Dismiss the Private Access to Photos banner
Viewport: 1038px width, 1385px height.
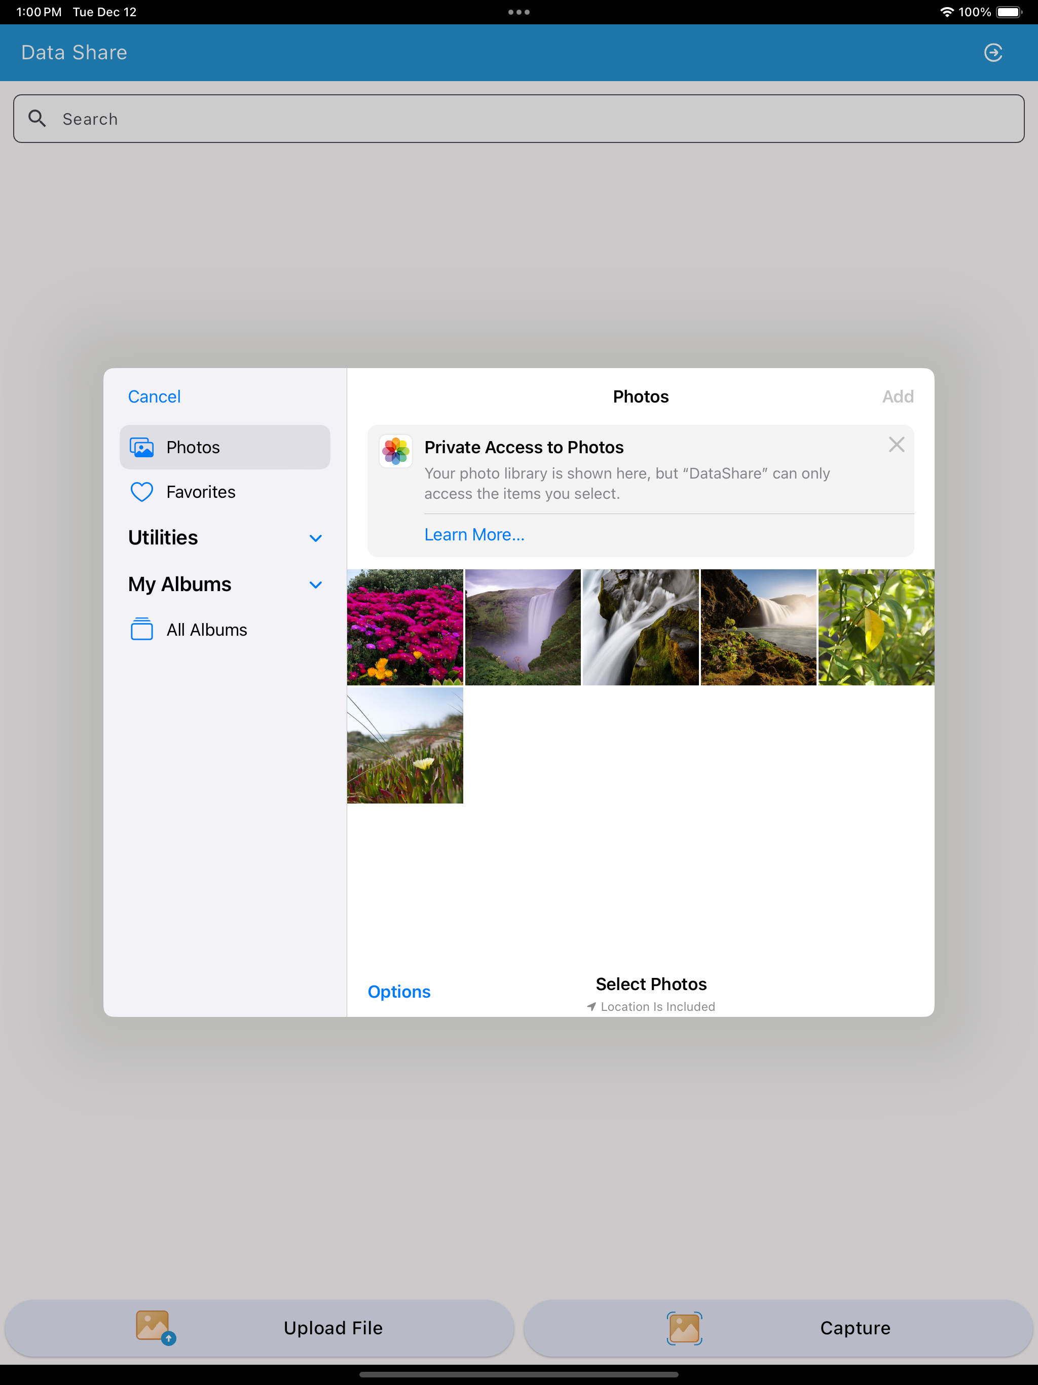pos(897,445)
